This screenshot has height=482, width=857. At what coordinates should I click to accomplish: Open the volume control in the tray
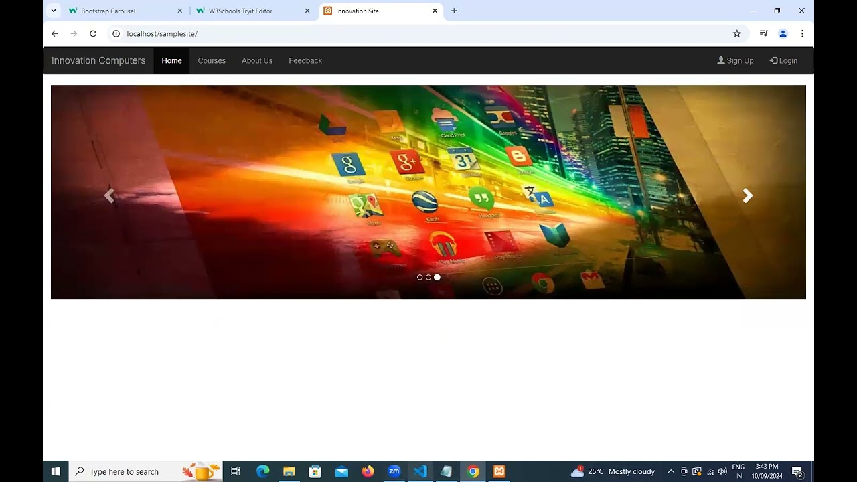coord(722,471)
